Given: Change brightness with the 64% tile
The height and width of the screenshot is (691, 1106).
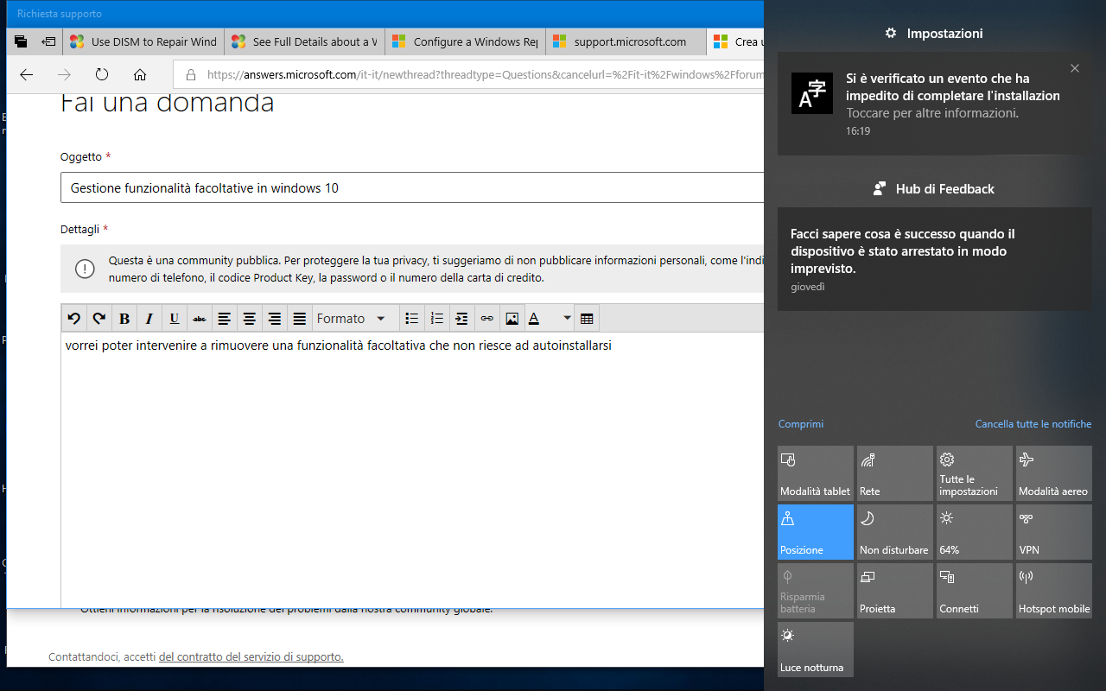Looking at the screenshot, I should click(975, 532).
